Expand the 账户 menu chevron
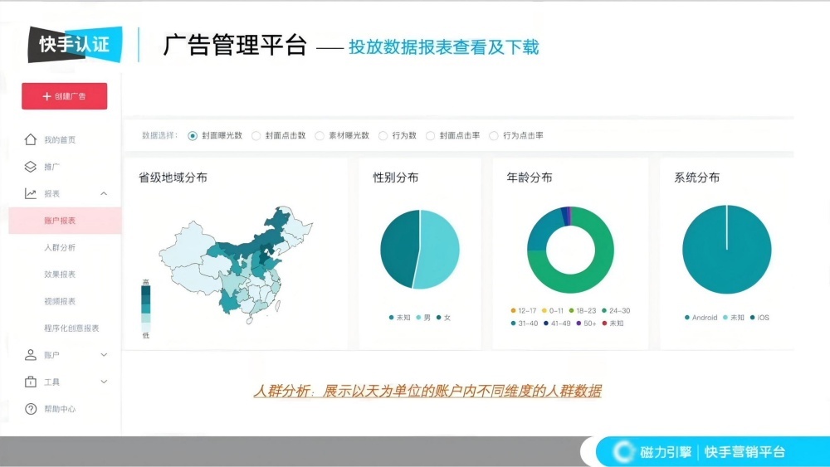830x467 pixels. tap(104, 355)
